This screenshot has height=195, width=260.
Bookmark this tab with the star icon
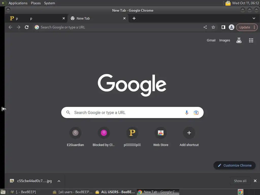pyautogui.click(x=213, y=27)
